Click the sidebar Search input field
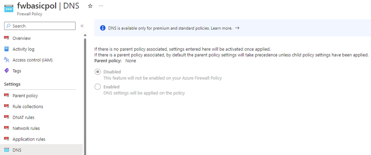Image resolution: width=371 pixels, height=155 pixels. [x=40, y=26]
